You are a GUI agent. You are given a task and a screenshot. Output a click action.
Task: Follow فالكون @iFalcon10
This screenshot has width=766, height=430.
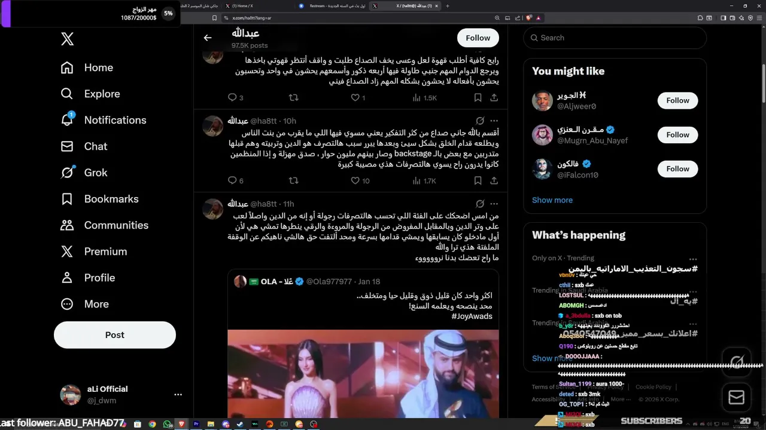point(677,168)
